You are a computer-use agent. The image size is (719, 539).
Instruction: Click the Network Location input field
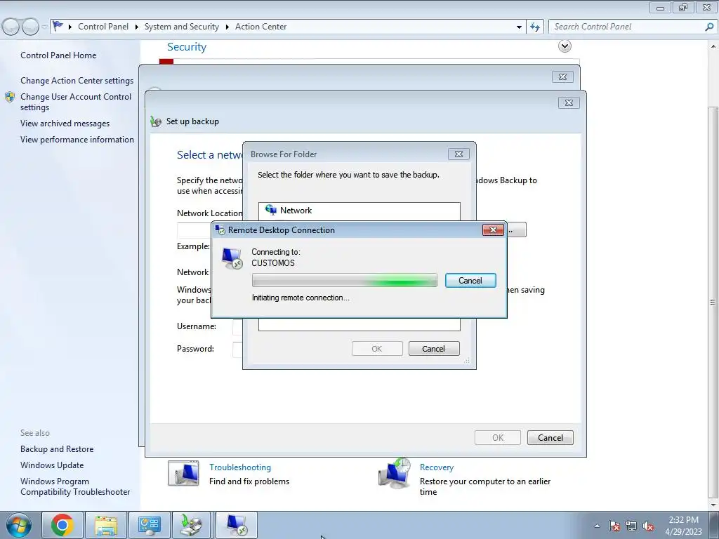pos(194,230)
